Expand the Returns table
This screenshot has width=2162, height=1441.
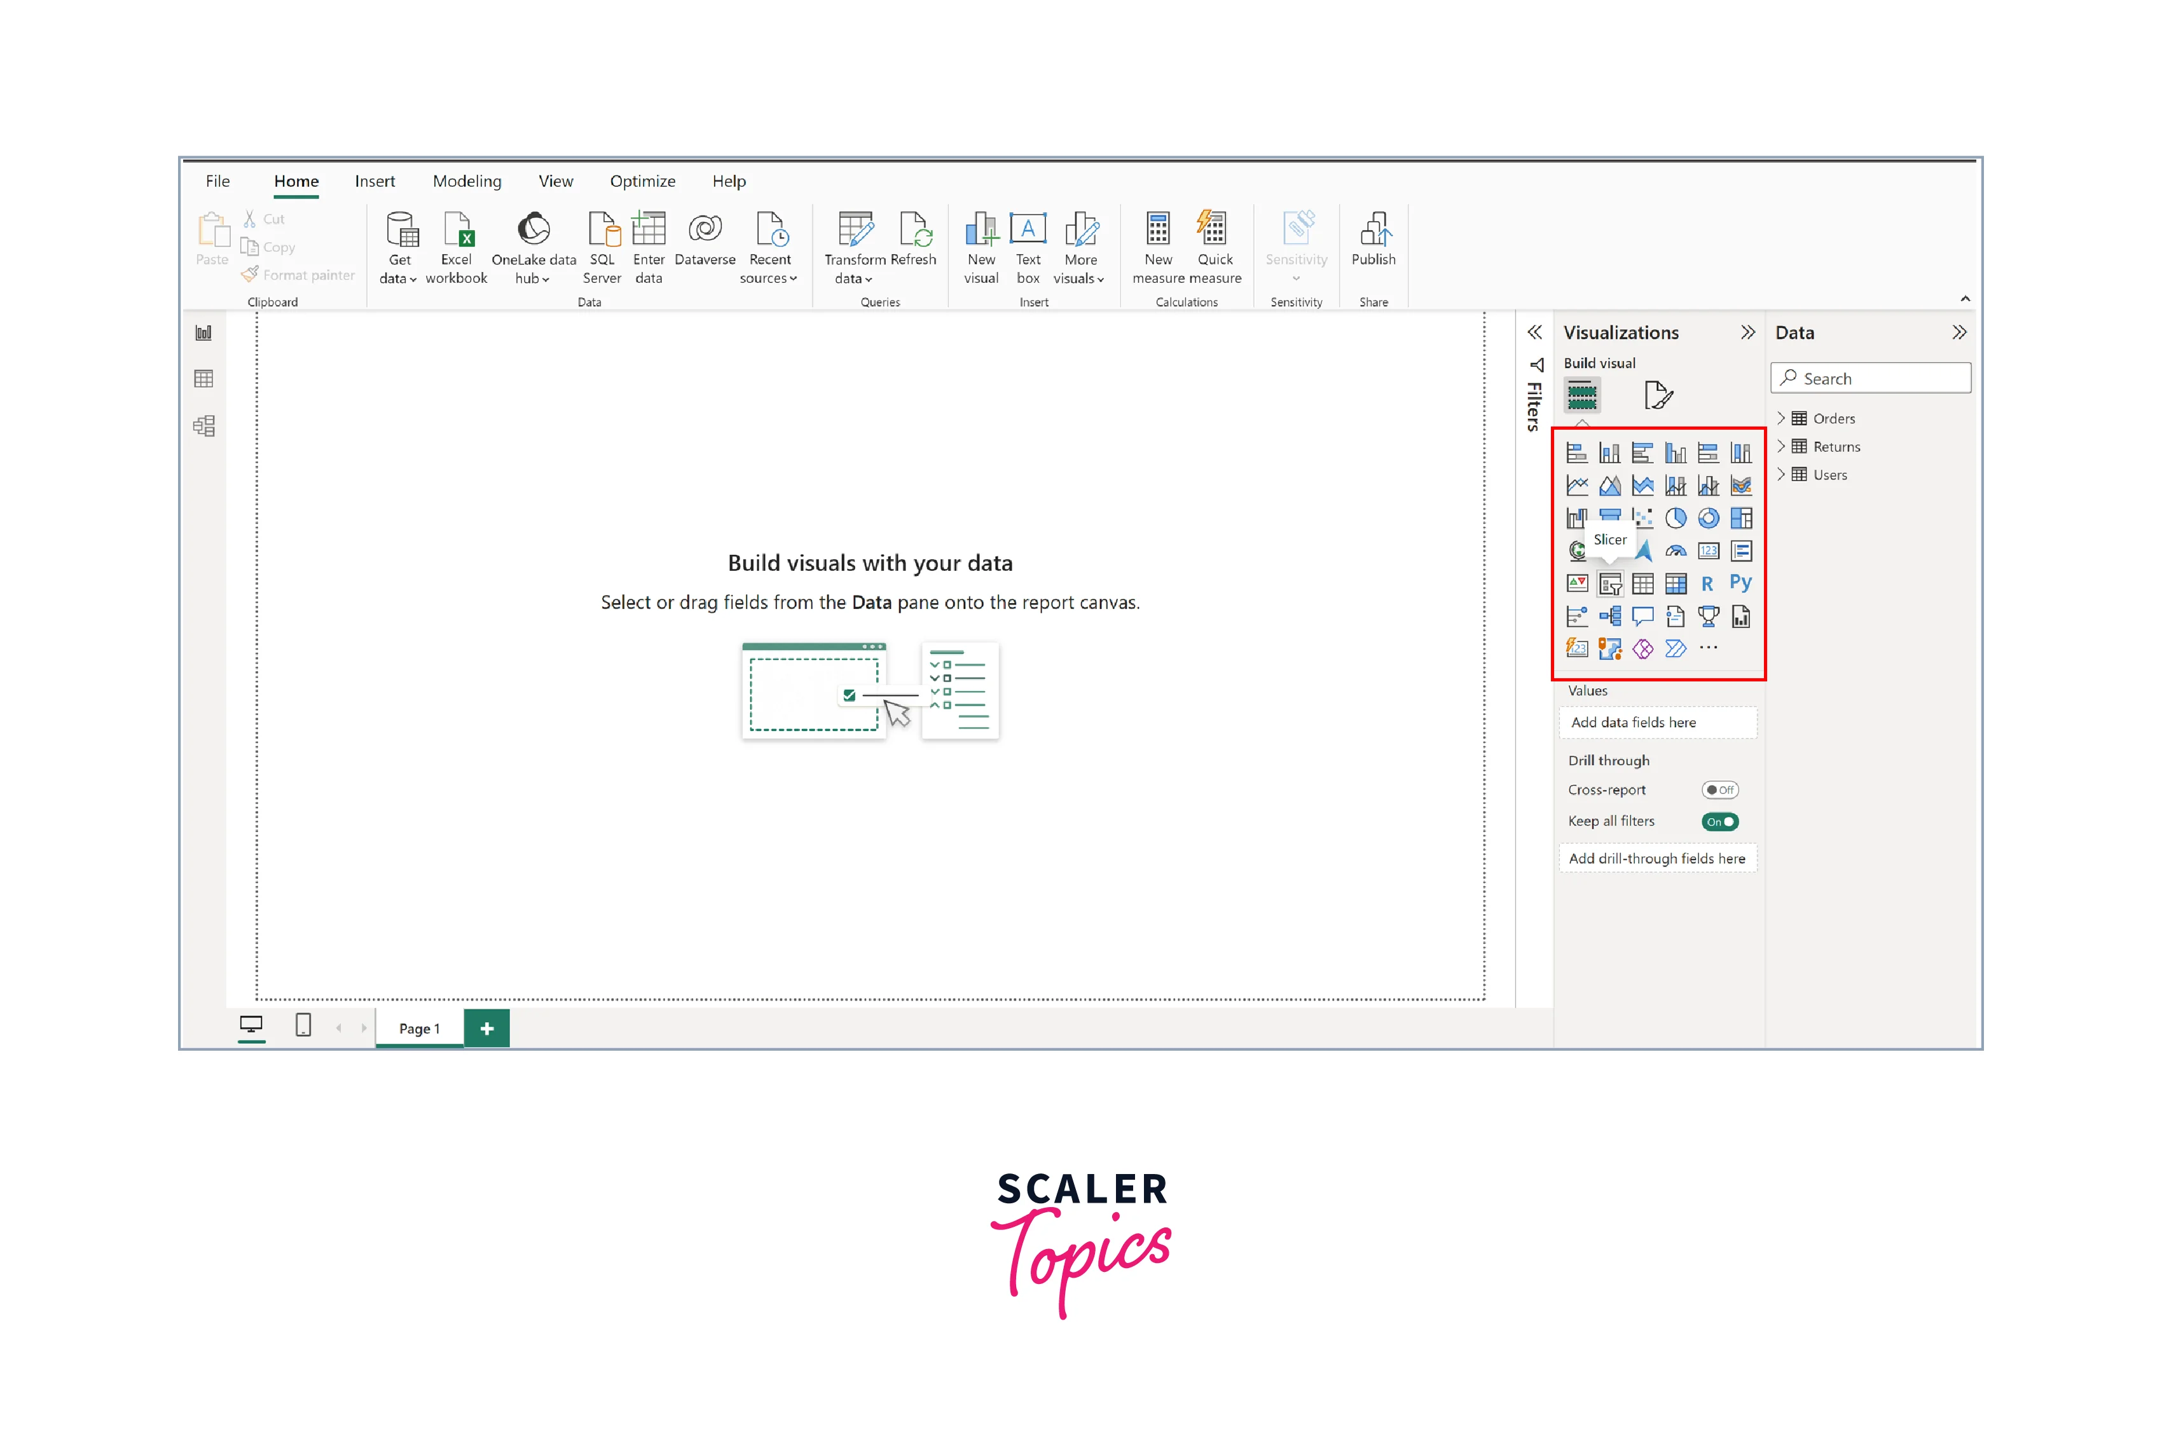tap(1780, 447)
